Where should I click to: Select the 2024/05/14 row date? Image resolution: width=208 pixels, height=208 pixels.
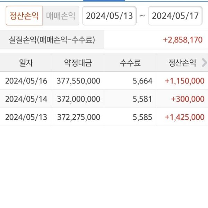[x=26, y=99]
